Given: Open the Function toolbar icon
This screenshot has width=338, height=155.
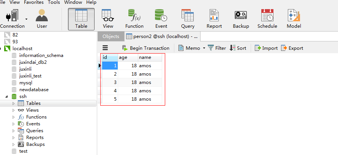Looking at the screenshot, I should coord(134,19).
